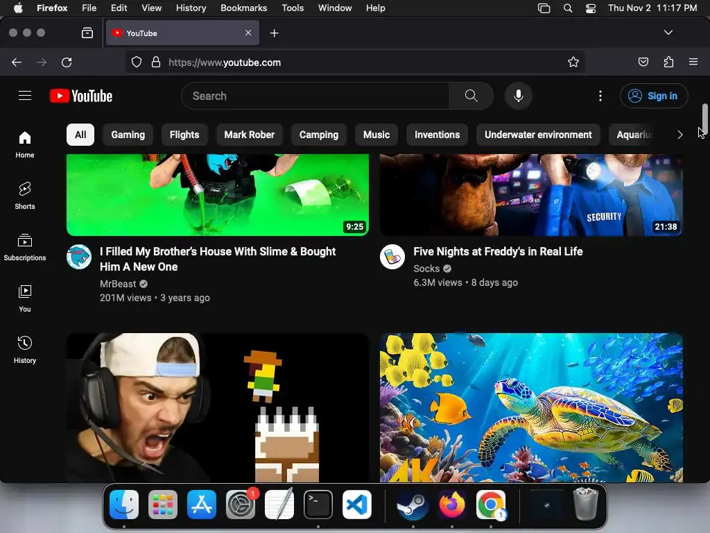Viewport: 710px width, 533px height.
Task: Click the Sign in button
Action: [653, 96]
